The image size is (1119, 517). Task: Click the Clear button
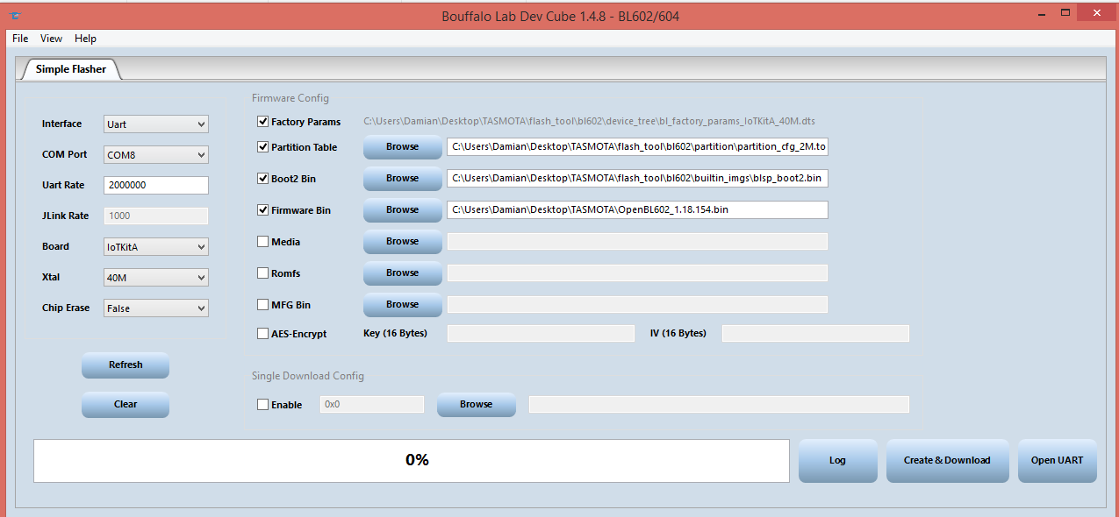click(x=126, y=405)
